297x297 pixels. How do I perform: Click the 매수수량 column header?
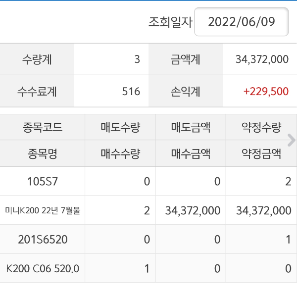[x=120, y=154]
